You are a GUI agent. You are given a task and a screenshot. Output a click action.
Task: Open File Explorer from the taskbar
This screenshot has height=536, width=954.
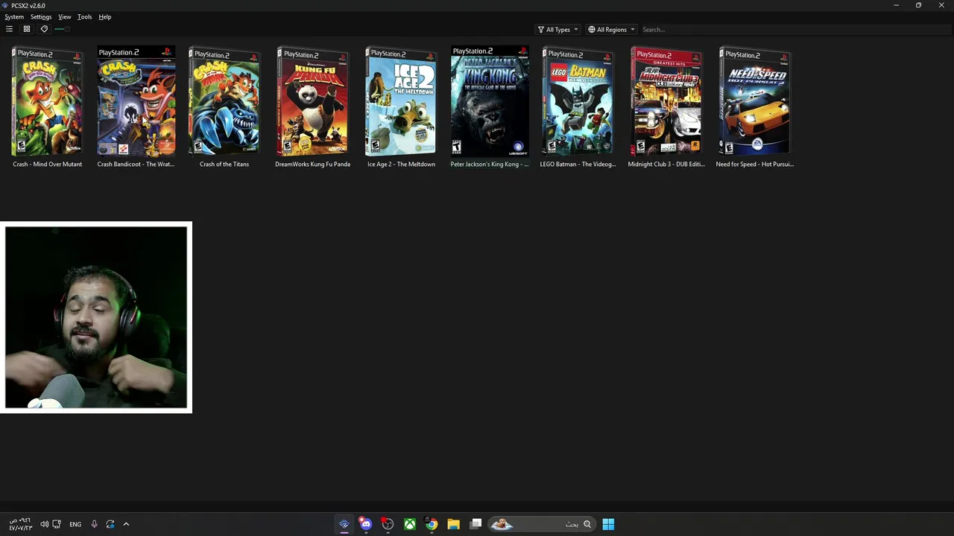pyautogui.click(x=453, y=524)
